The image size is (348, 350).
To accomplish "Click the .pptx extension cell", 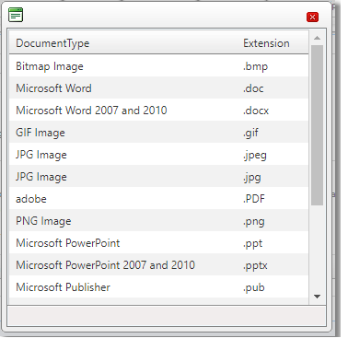I will [x=255, y=265].
